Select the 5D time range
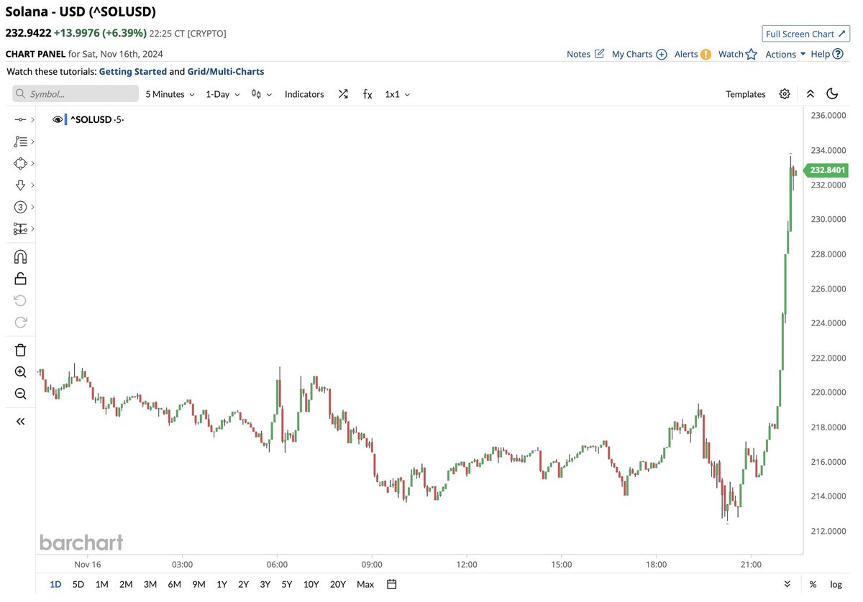863x602 pixels. pos(78,584)
